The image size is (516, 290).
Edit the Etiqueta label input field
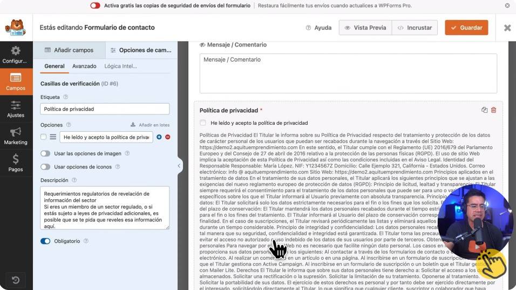(x=105, y=109)
